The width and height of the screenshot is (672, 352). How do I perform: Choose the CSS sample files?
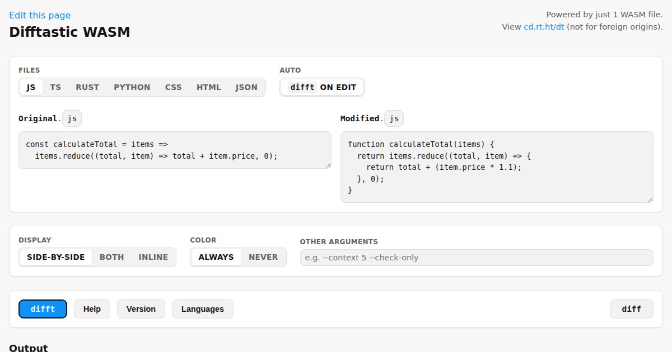173,87
